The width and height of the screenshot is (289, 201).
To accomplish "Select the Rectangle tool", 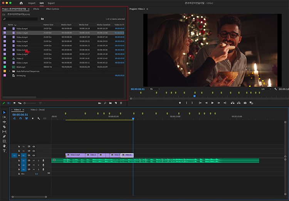I will [4, 141].
